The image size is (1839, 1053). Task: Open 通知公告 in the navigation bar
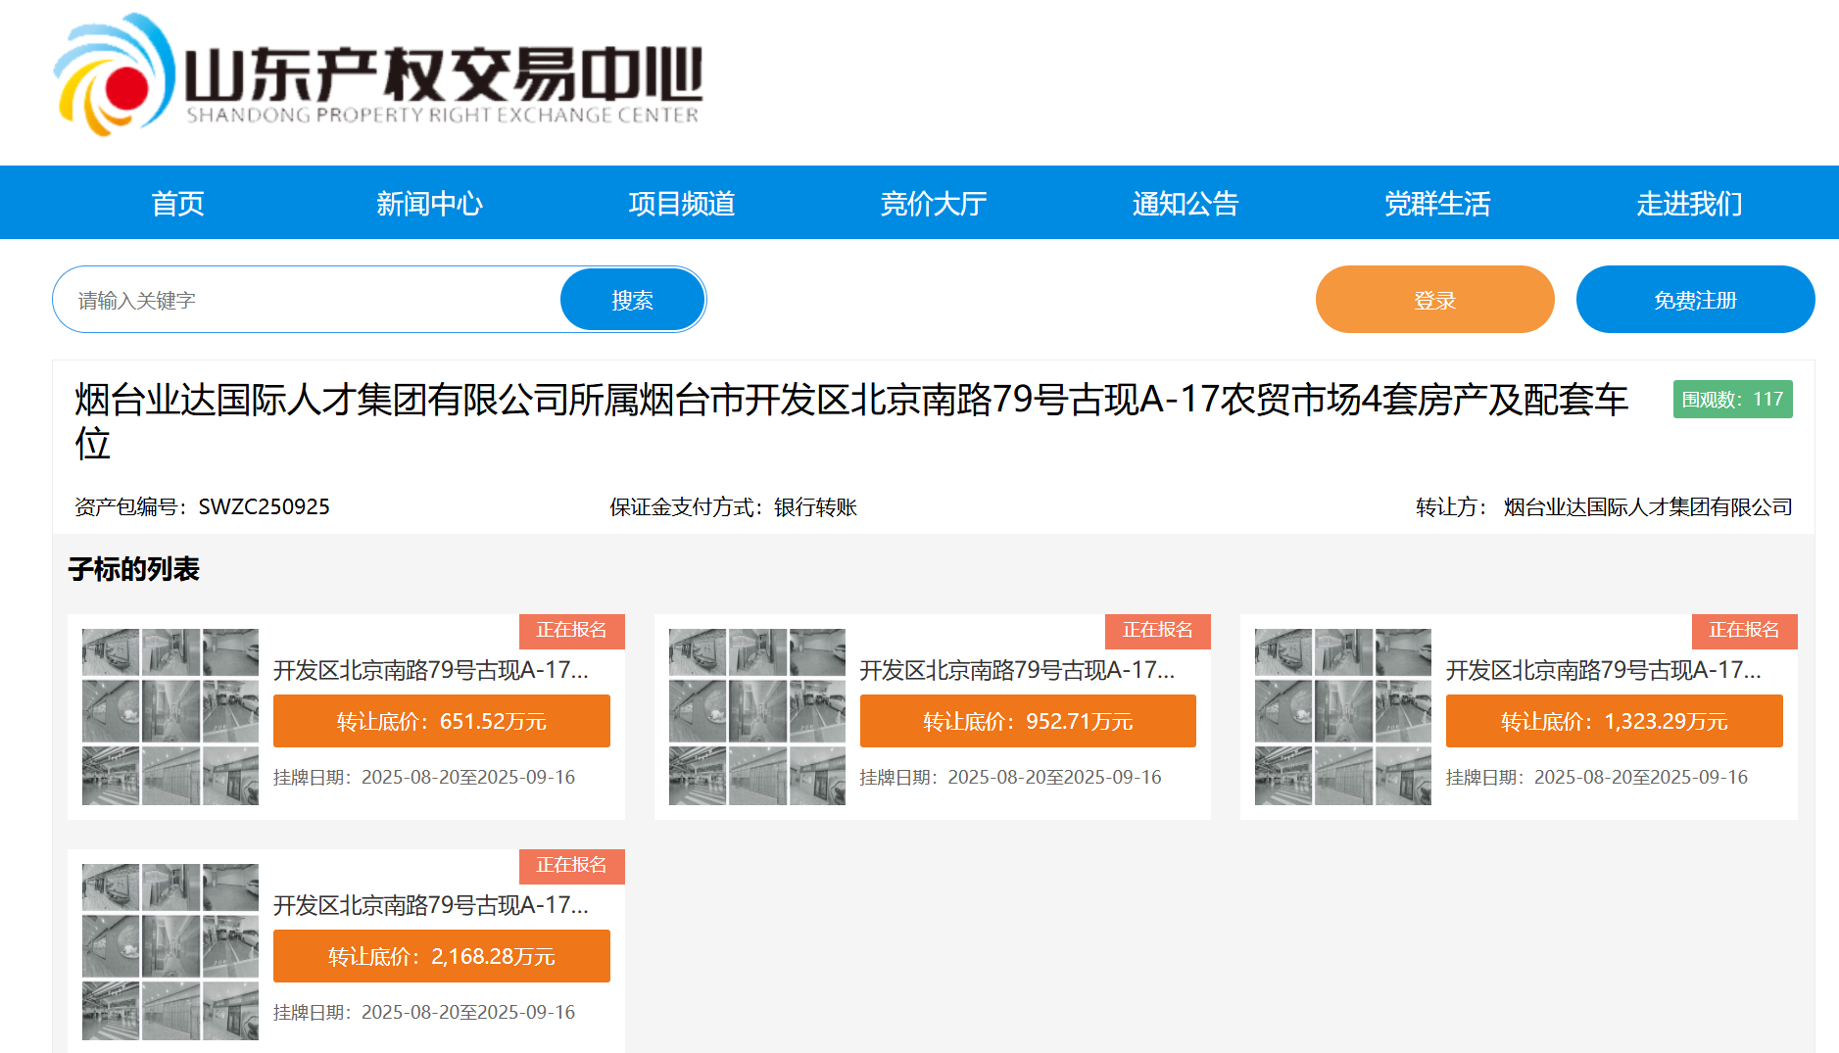point(1186,203)
